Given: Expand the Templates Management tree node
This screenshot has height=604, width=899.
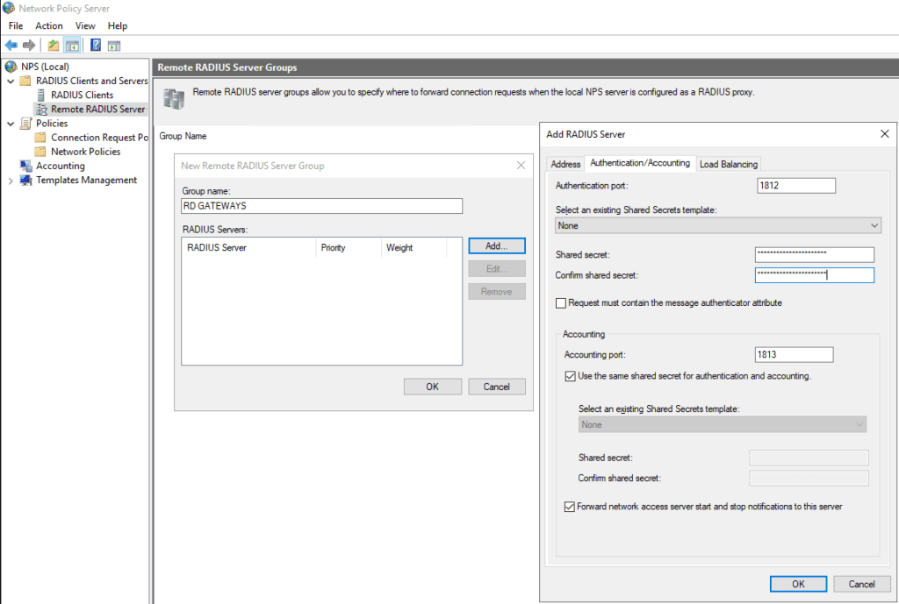Looking at the screenshot, I should (x=11, y=181).
